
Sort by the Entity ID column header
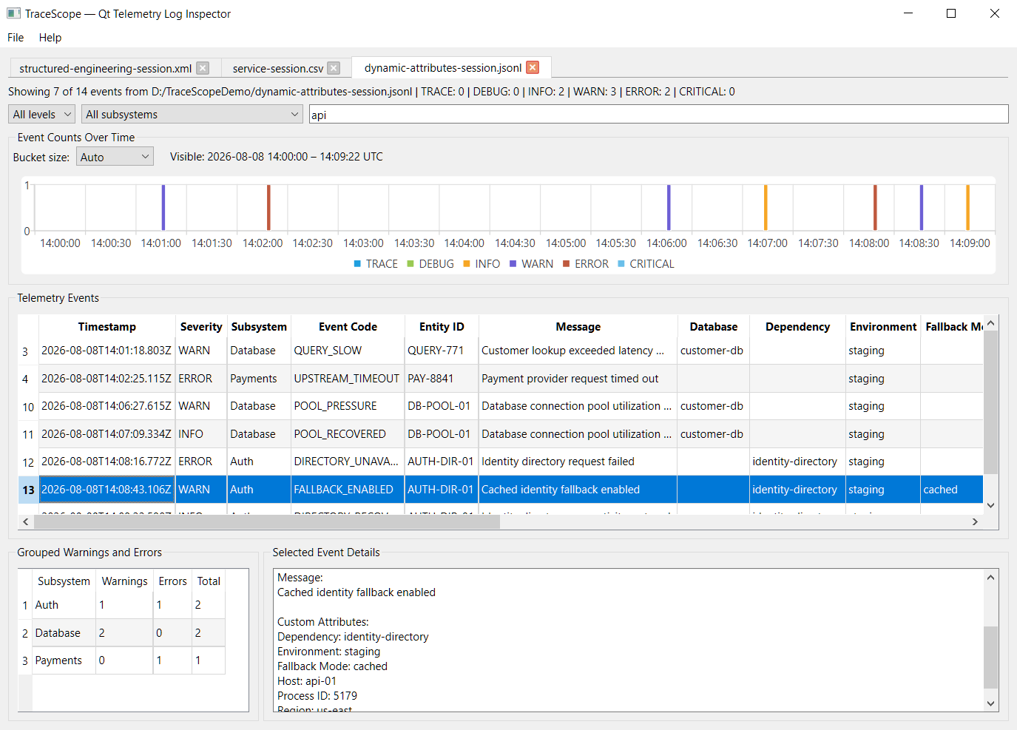coord(442,326)
